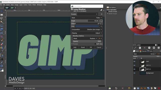Select the Paintbrush tool
The width and height of the screenshot is (161, 90).
(2, 40)
